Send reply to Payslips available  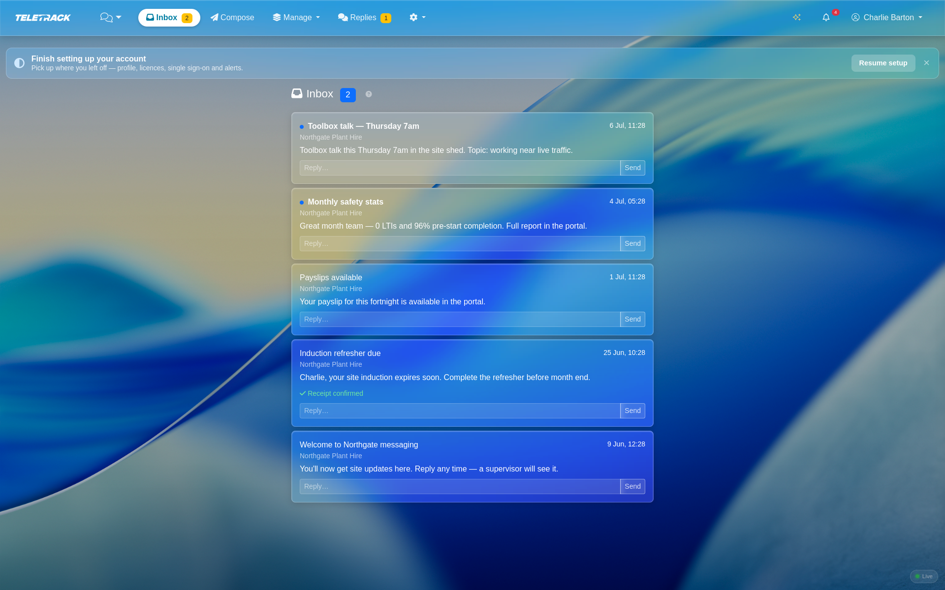point(632,319)
